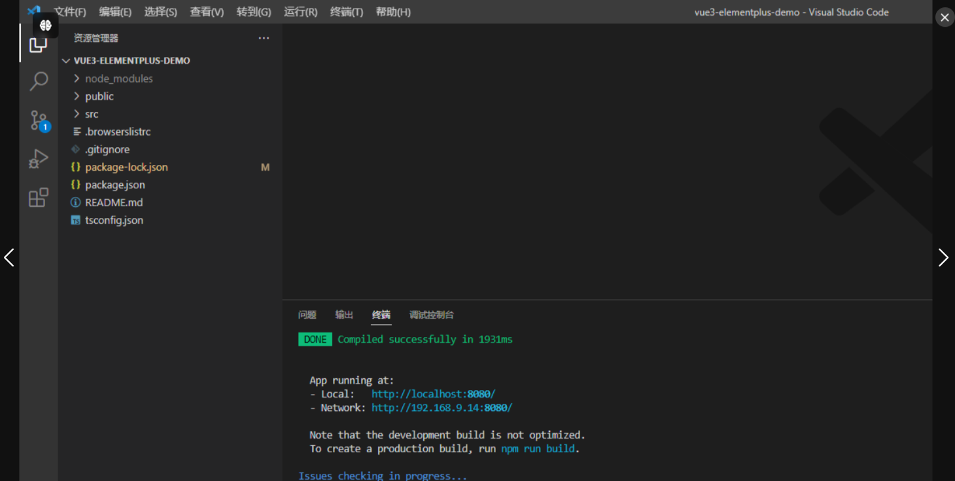Screen dimensions: 955x481
Task: Go to the previous image arrow
Action: coord(9,257)
